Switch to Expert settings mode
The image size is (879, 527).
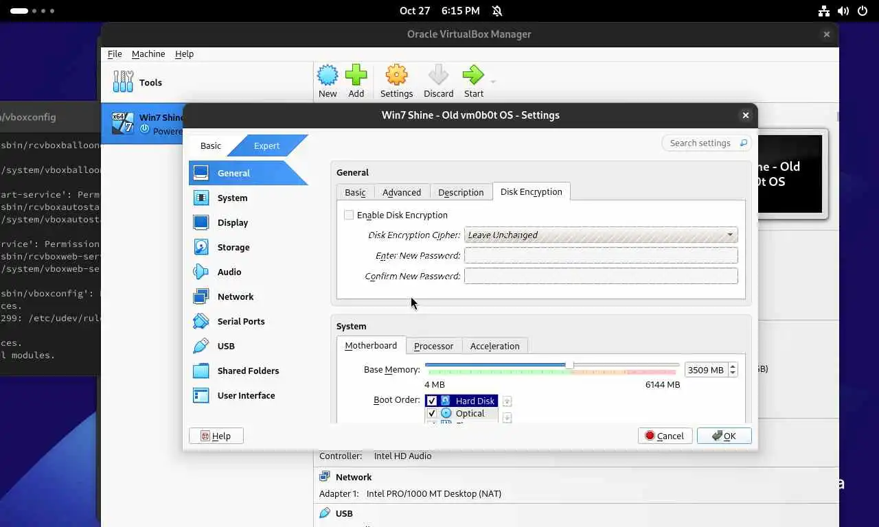(x=267, y=145)
